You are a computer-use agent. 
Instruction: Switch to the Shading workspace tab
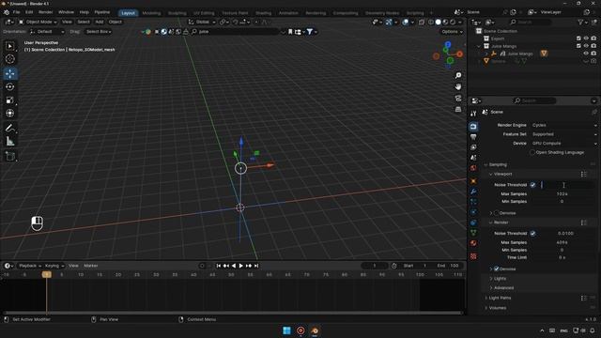(263, 13)
